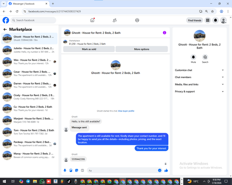Open the Darren house rent conversation

(29, 85)
